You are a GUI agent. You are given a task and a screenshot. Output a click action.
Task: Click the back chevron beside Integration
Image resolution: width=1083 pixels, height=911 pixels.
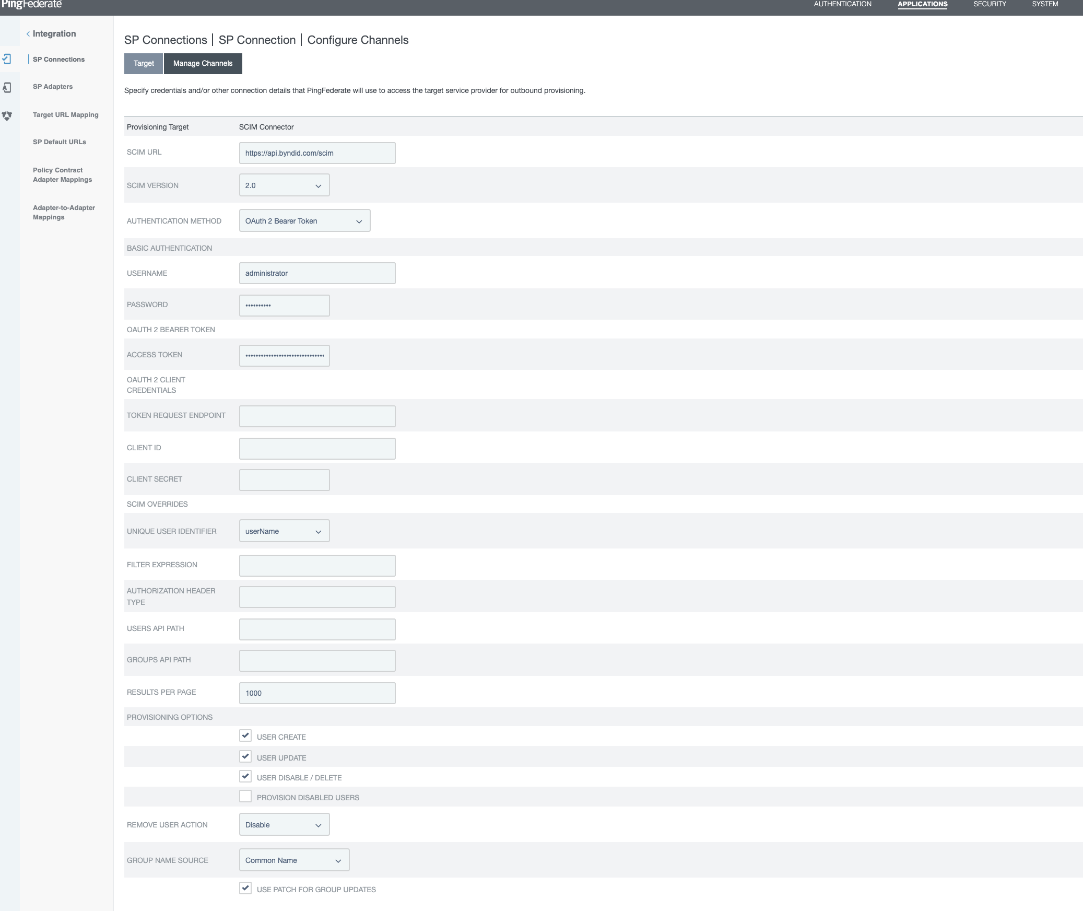(x=28, y=34)
